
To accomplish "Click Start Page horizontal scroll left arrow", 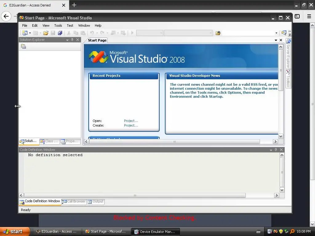I will (86, 142).
